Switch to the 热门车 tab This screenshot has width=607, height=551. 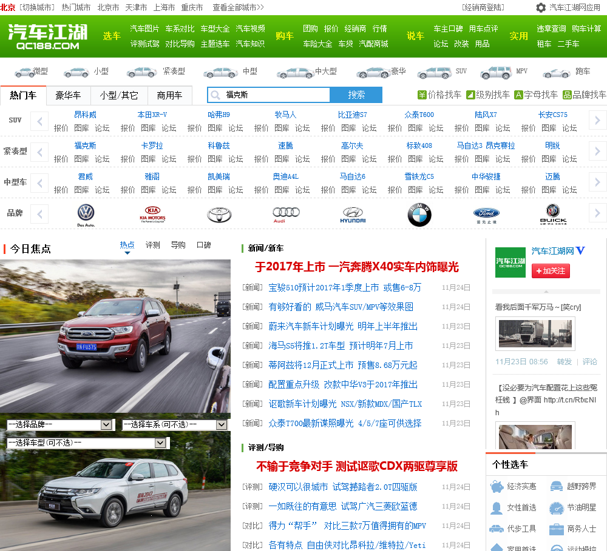(x=23, y=95)
